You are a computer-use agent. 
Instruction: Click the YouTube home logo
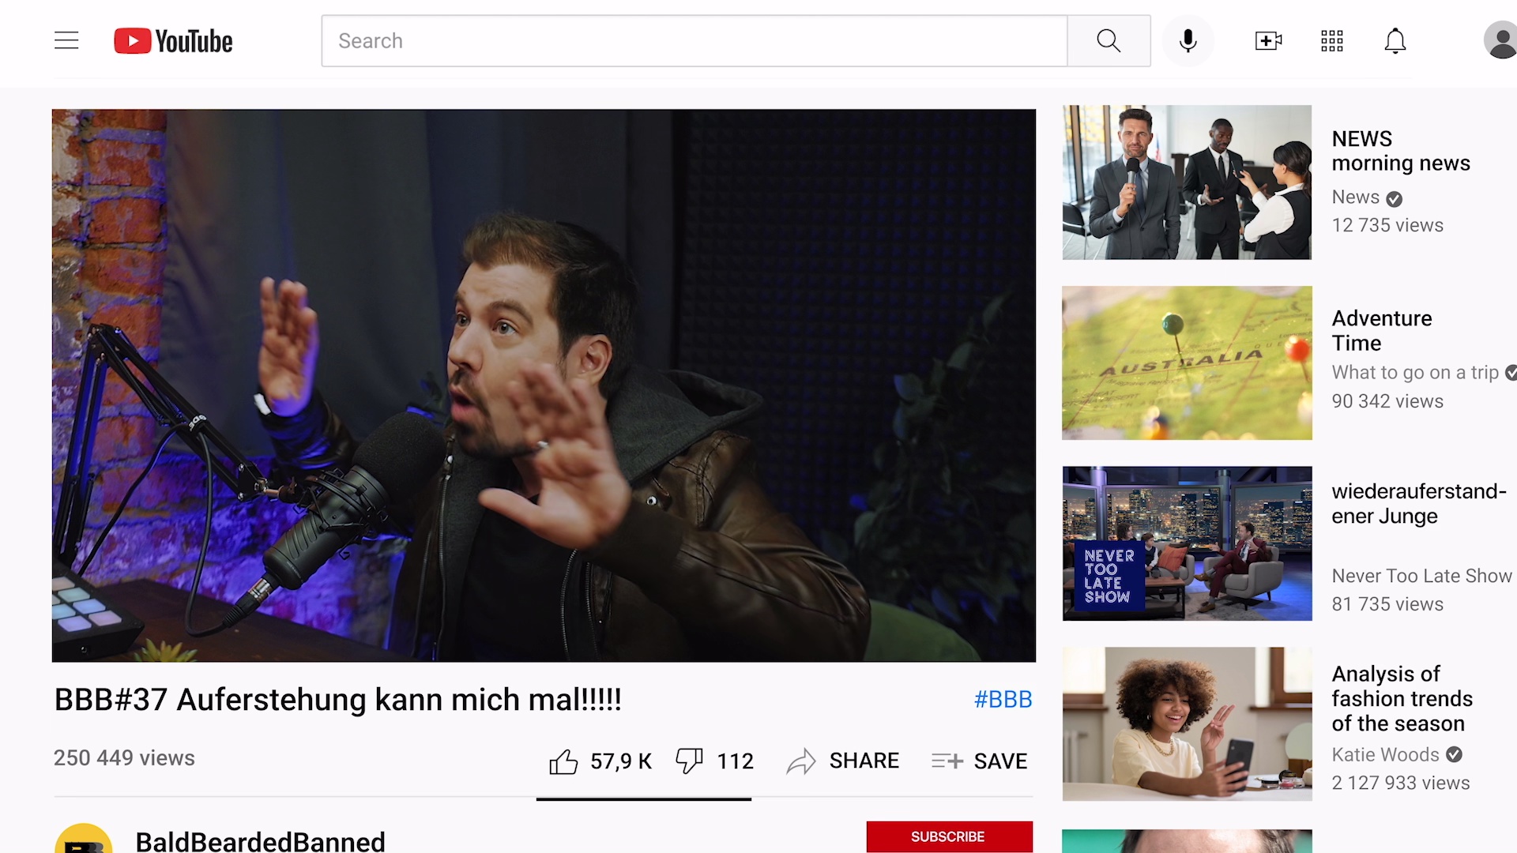click(x=173, y=41)
